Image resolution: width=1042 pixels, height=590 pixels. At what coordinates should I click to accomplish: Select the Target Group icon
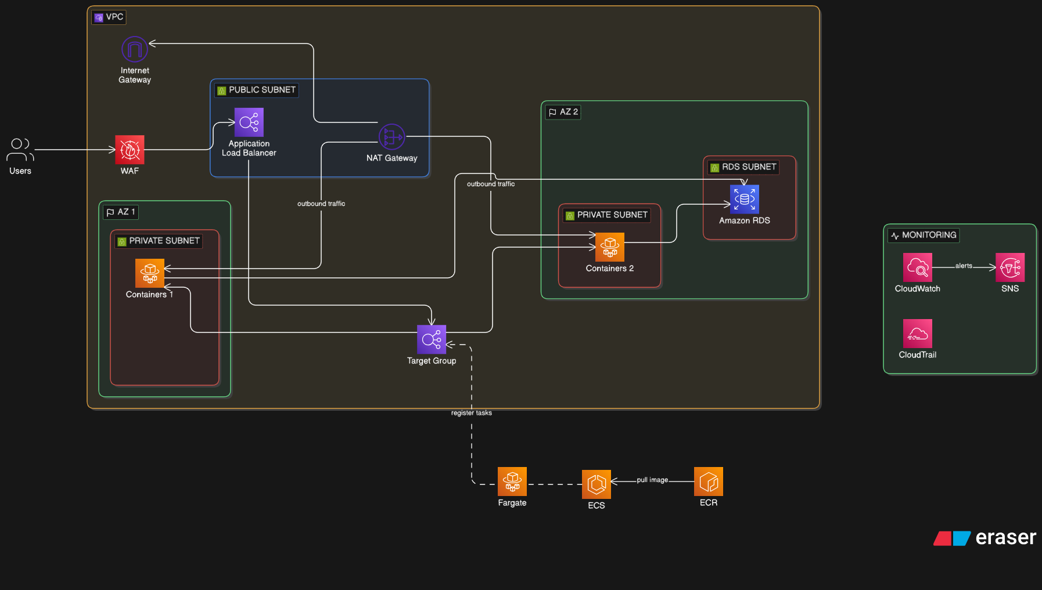[432, 339]
